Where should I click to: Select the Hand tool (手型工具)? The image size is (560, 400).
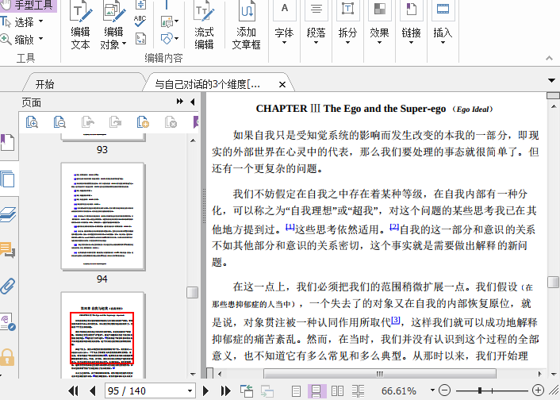(27, 6)
